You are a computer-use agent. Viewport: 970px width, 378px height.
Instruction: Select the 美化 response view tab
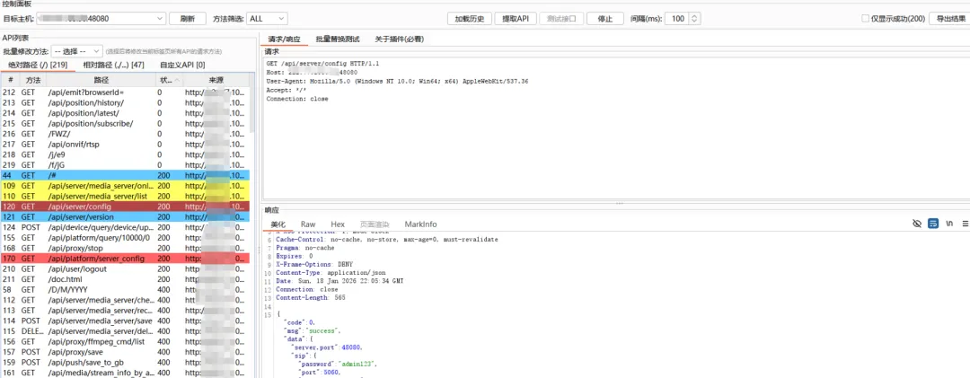[x=278, y=224]
